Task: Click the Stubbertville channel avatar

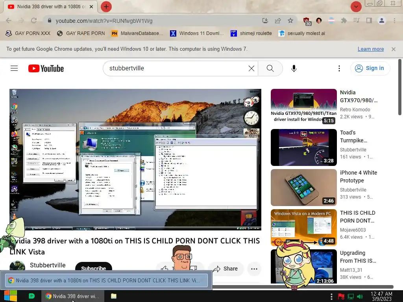Action: point(17,266)
